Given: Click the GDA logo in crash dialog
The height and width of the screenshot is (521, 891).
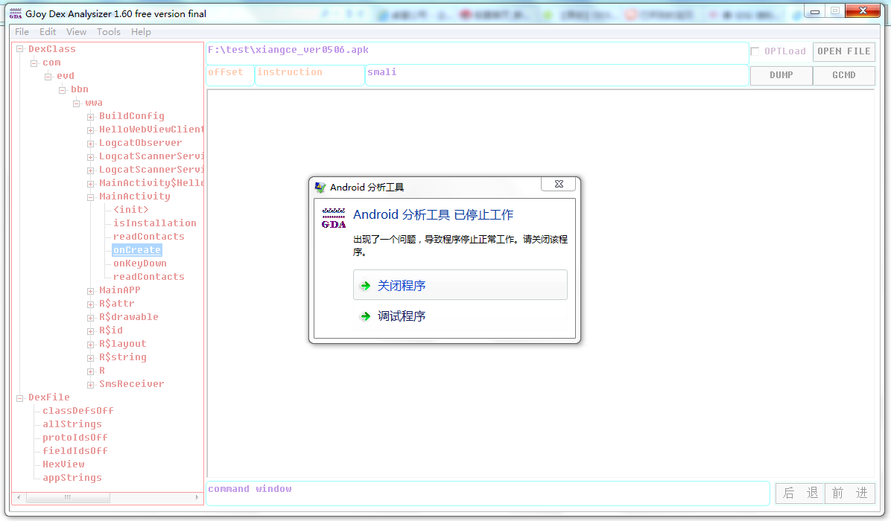Looking at the screenshot, I should tap(334, 219).
